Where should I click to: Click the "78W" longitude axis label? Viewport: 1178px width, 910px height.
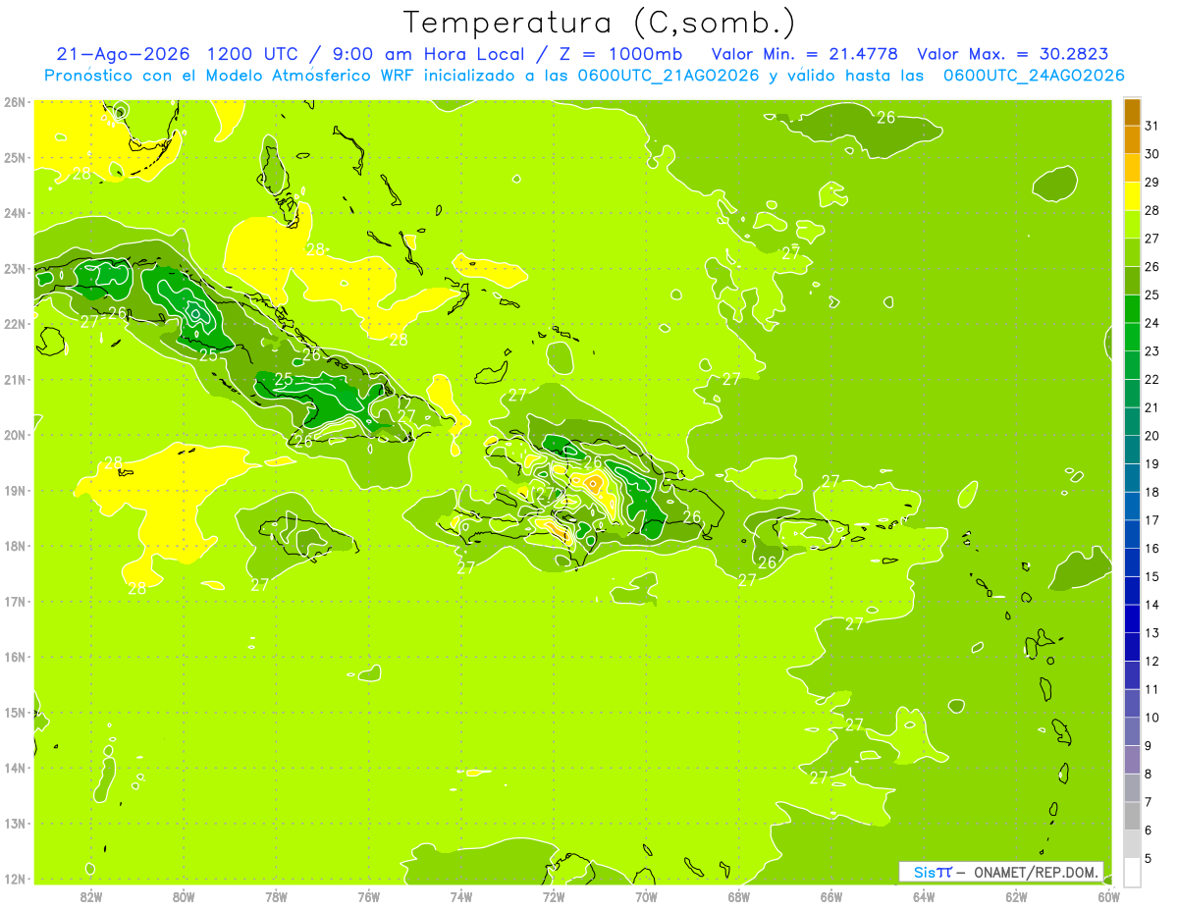[276, 896]
